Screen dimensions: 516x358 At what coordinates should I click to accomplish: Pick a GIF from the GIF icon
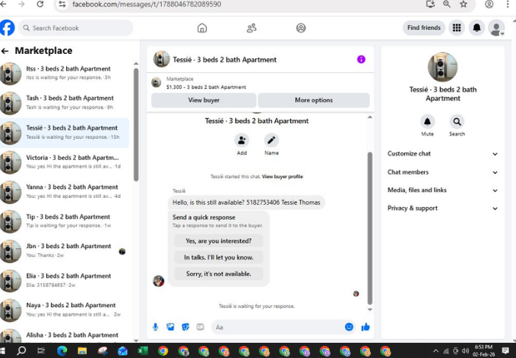[201, 327]
